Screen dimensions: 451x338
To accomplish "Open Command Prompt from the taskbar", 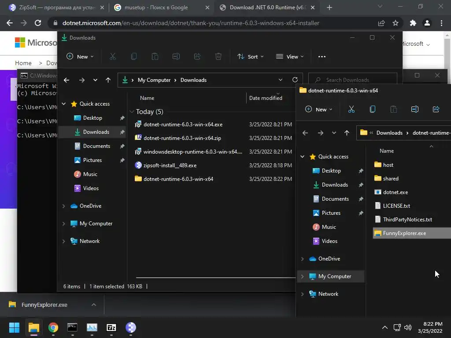I will [x=73, y=327].
